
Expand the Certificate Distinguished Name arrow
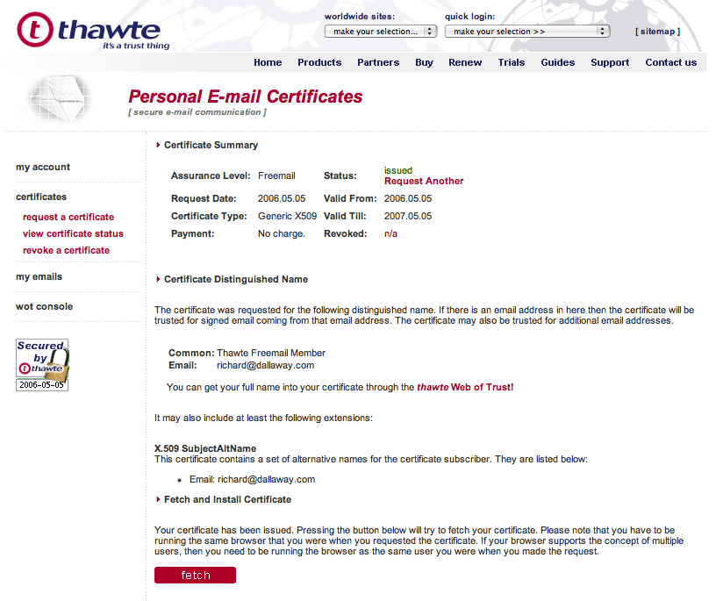click(158, 279)
